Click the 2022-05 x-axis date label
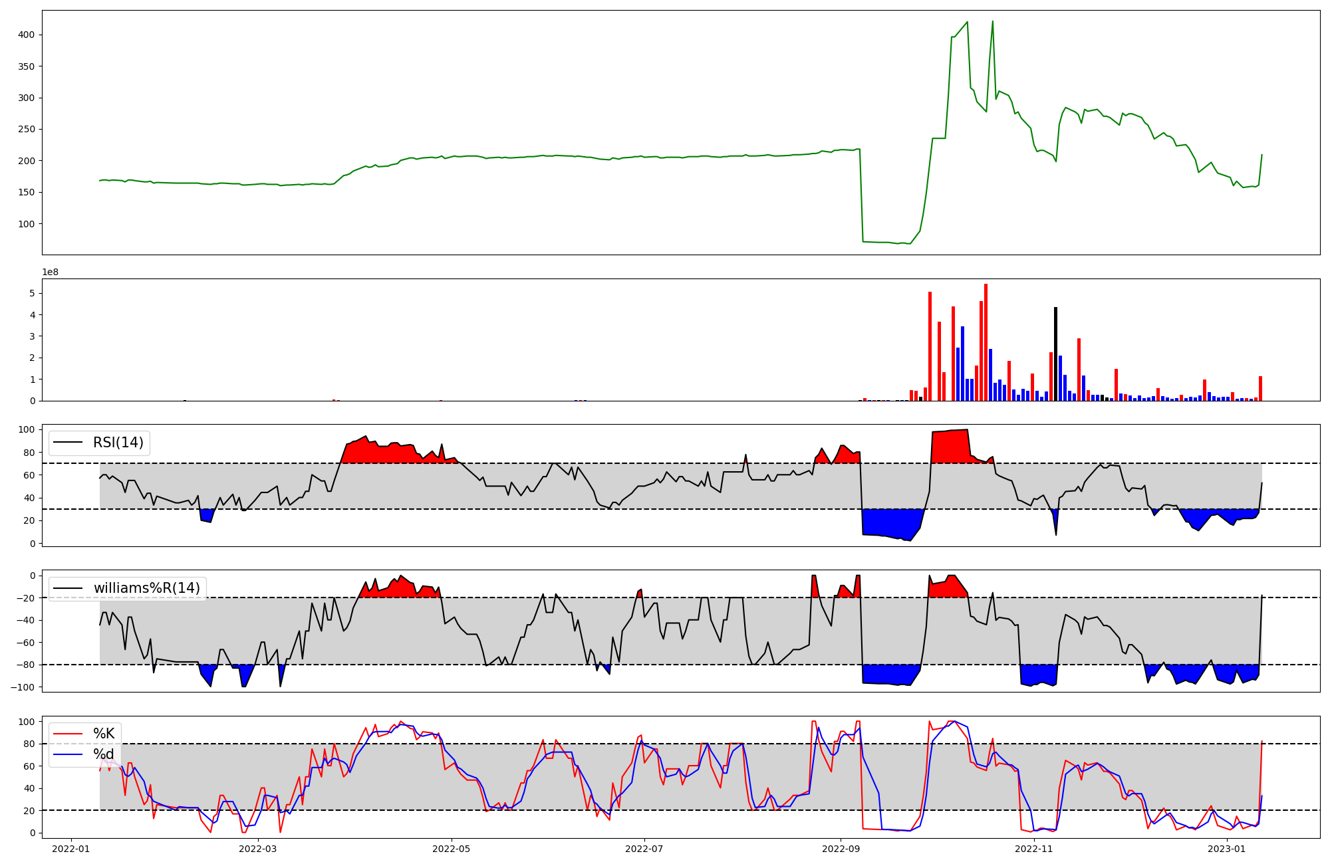The height and width of the screenshot is (864, 1330). [x=452, y=849]
